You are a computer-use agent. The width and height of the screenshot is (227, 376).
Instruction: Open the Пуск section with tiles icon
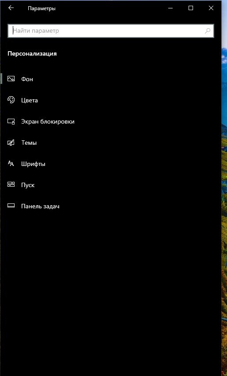110,185
